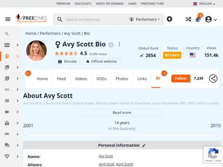Expand the sidebar performers section chevron

17,56
